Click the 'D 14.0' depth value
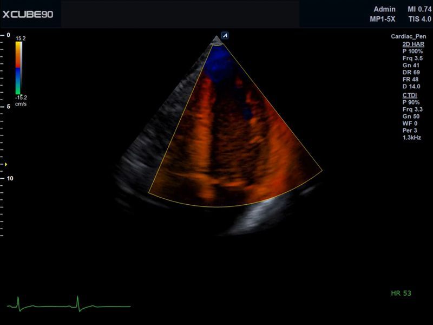Screen dimensions: 433x325 coord(411,87)
